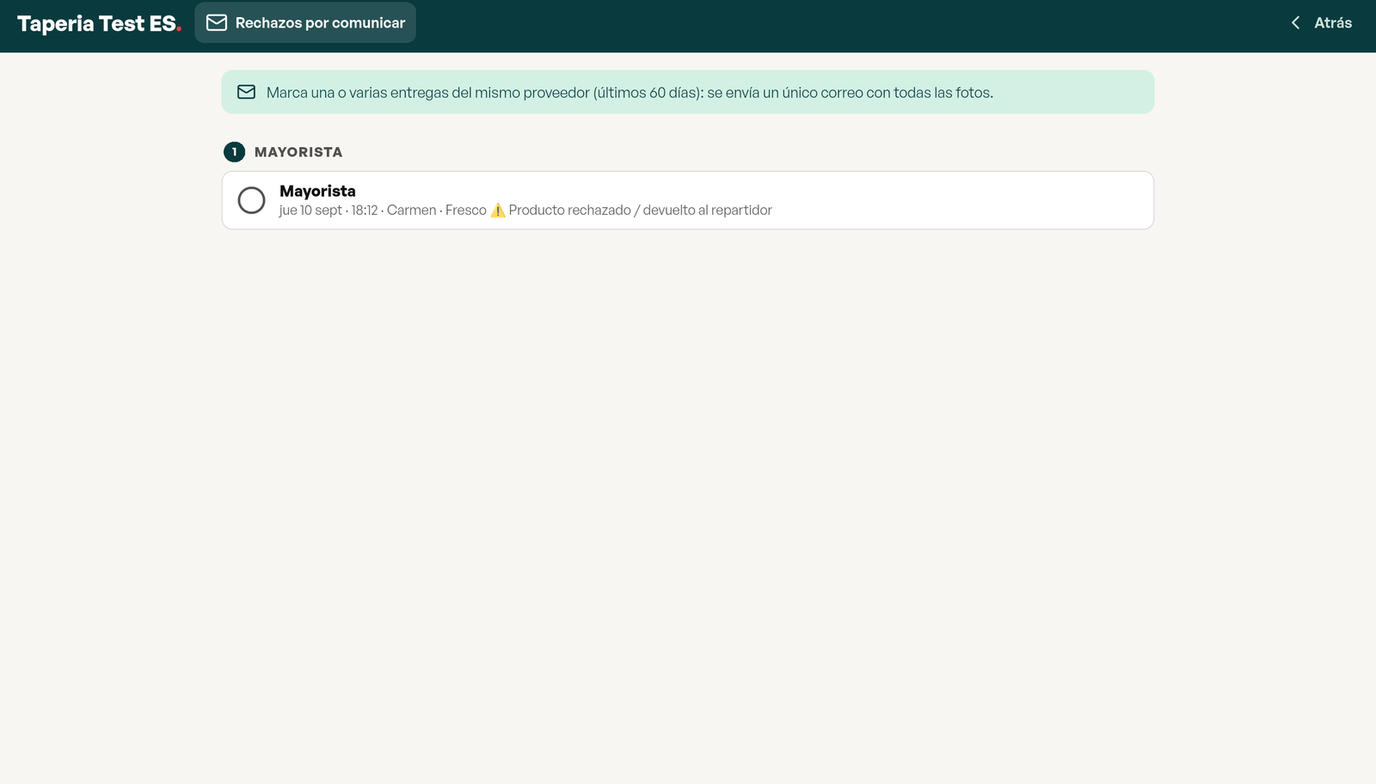Click 'Producto rechazado / devuelto al repartidor' text
This screenshot has height=784, width=1376.
coord(640,211)
